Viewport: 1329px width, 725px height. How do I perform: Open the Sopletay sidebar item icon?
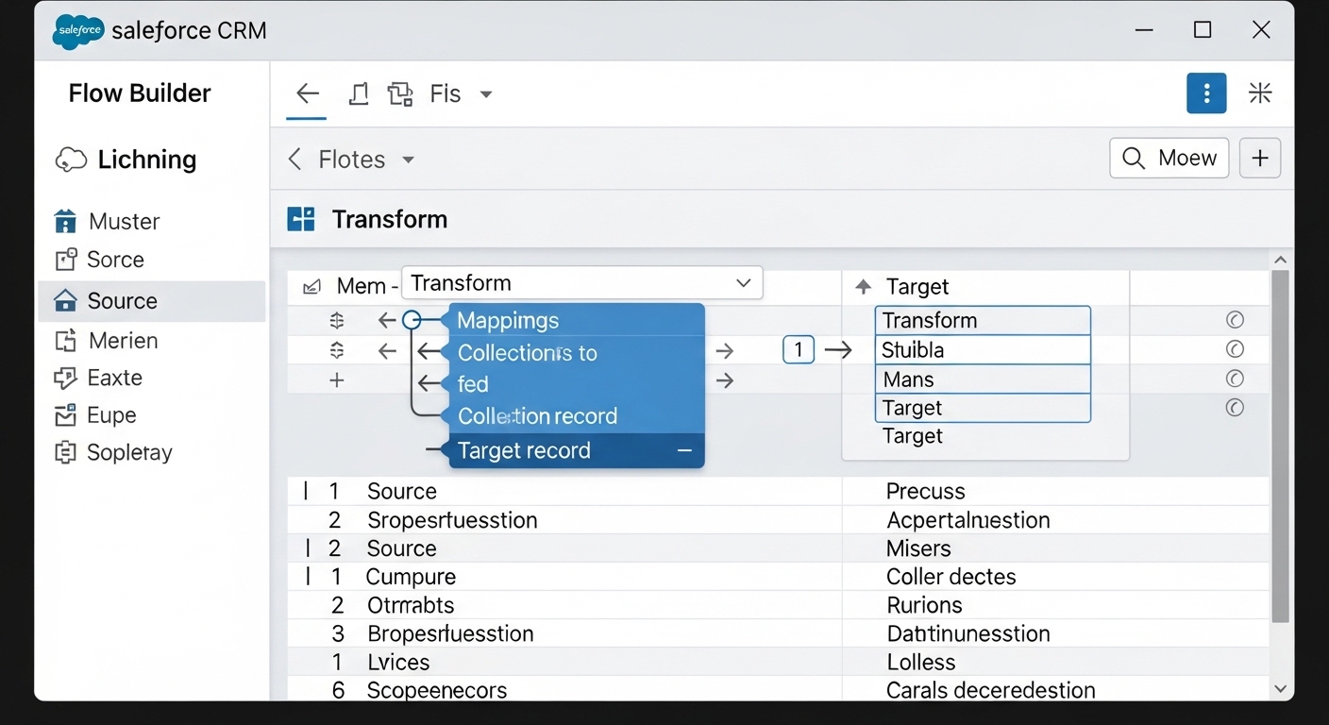point(65,452)
